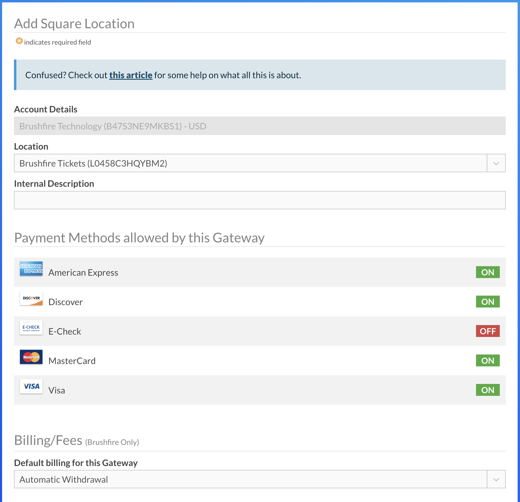The height and width of the screenshot is (502, 520).
Task: Click the 'Add Square Location' heading
Action: [x=74, y=24]
